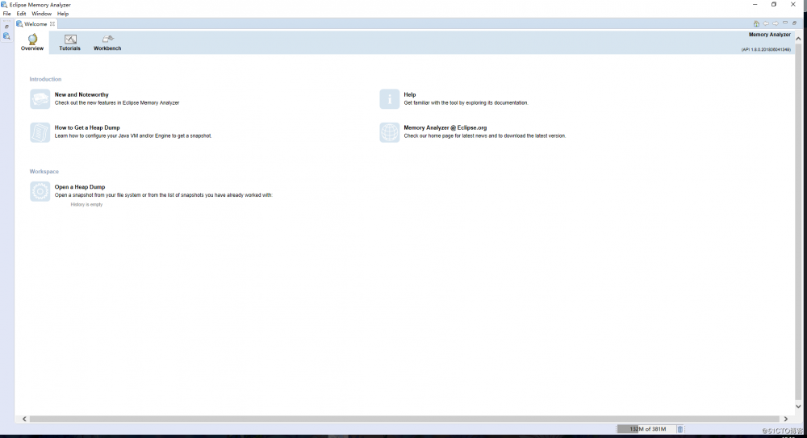Open the How to Get a Heap Dump link
Image resolution: width=807 pixels, height=438 pixels.
pos(87,127)
